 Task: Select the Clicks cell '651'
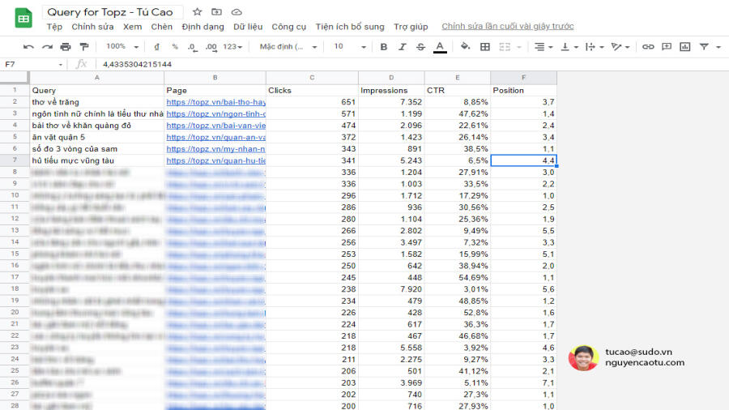(312, 102)
